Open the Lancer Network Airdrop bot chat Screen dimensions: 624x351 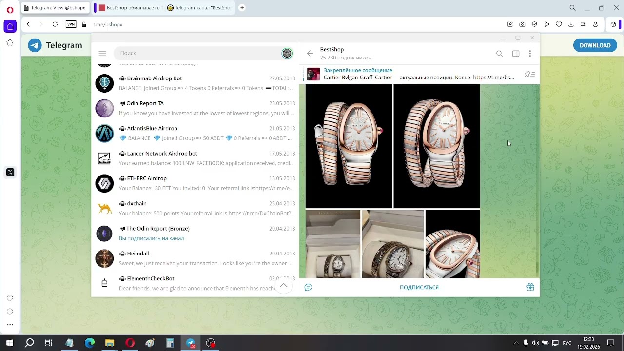click(195, 158)
